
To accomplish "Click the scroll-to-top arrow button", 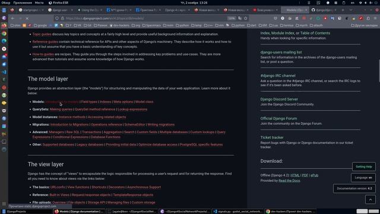I will [x=370, y=200].
